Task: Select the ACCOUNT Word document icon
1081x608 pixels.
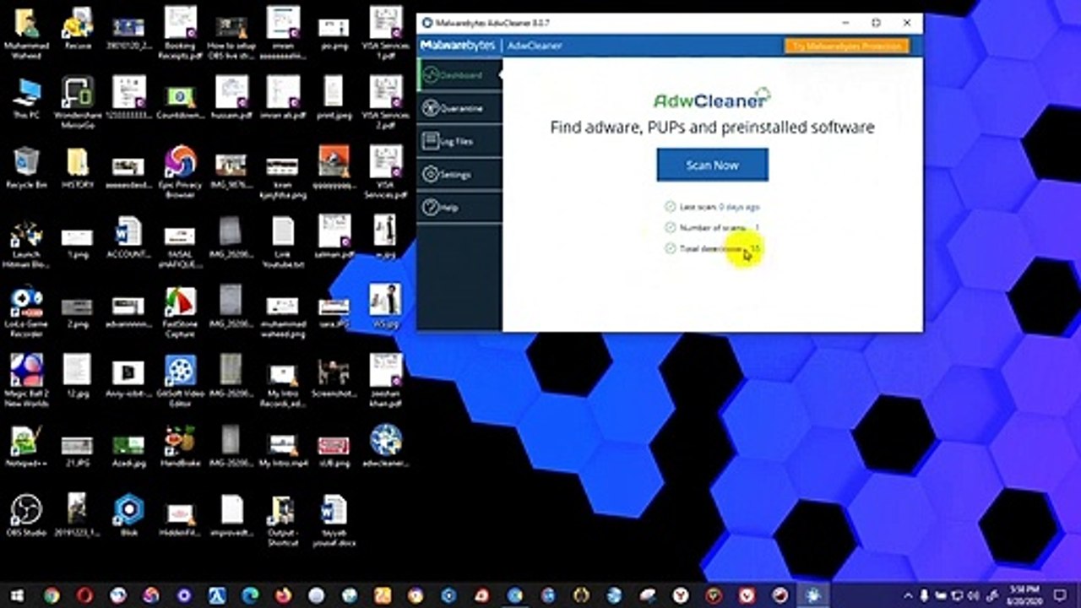Action: tap(128, 237)
